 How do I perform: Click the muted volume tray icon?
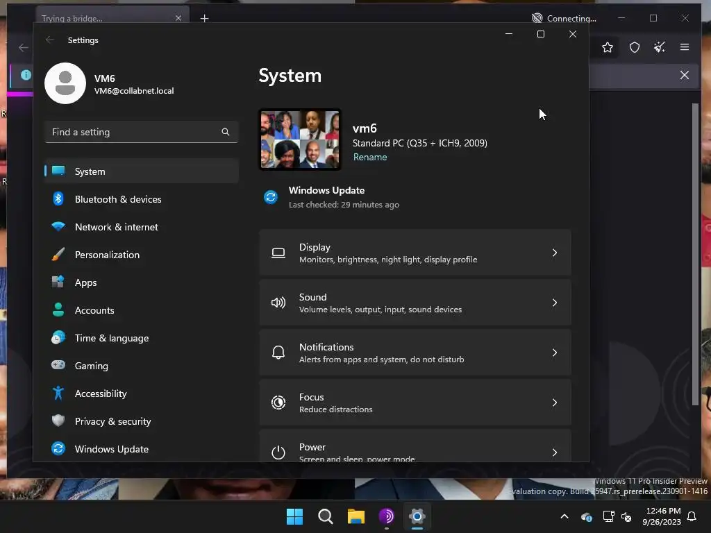coord(627,516)
